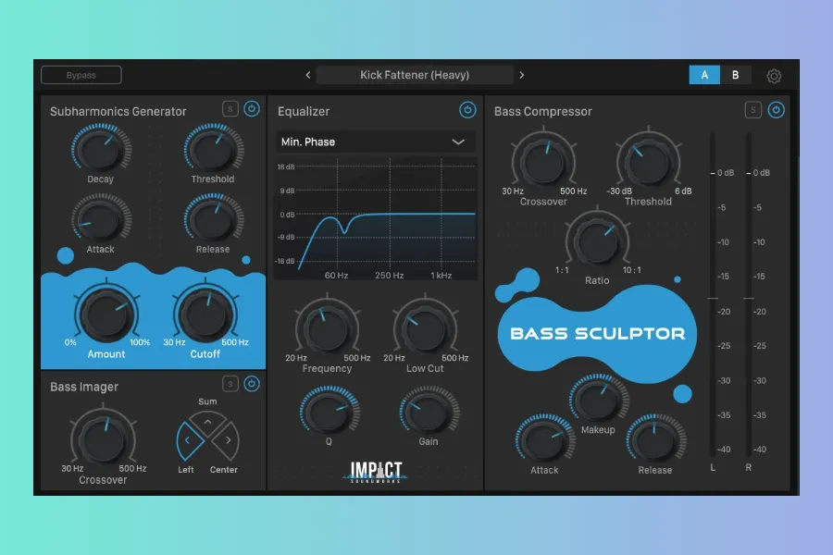Toggle Bass Compressor power button
Image resolution: width=833 pixels, height=555 pixels.
click(776, 111)
